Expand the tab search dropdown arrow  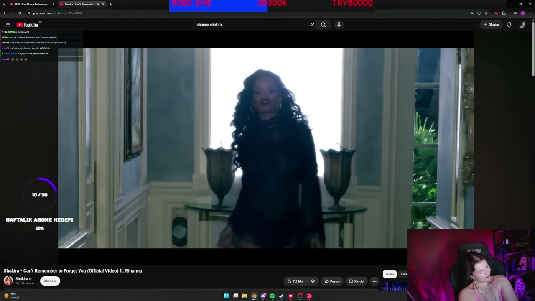click(x=3, y=4)
